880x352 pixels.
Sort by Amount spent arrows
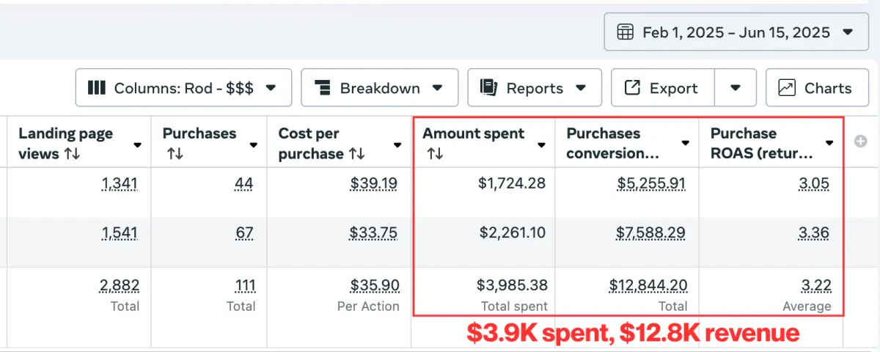(x=435, y=154)
